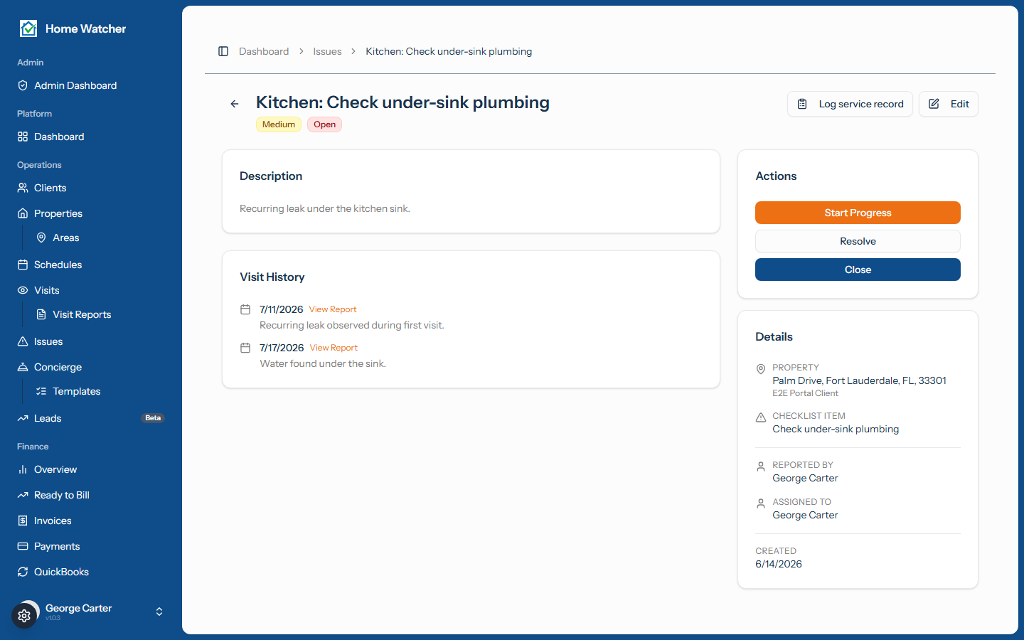This screenshot has width=1024, height=640.
Task: Click the Beta badge next to Leads
Action: 153,418
